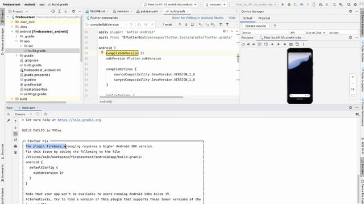Hide Flutter commands banner

coord(232,18)
